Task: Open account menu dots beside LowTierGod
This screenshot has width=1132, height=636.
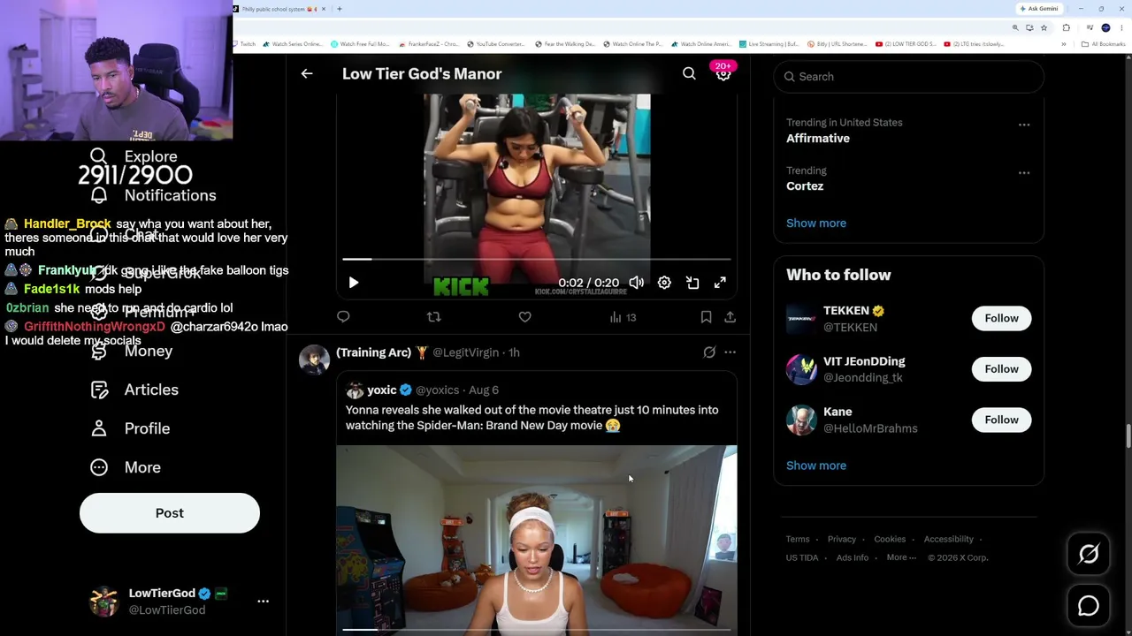Action: click(x=263, y=601)
